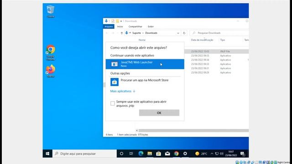Click the Back arrow in Explorer
This screenshot has width=292, height=164.
pyautogui.click(x=107, y=33)
